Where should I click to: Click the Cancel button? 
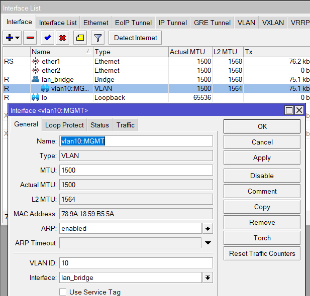pyautogui.click(x=262, y=142)
